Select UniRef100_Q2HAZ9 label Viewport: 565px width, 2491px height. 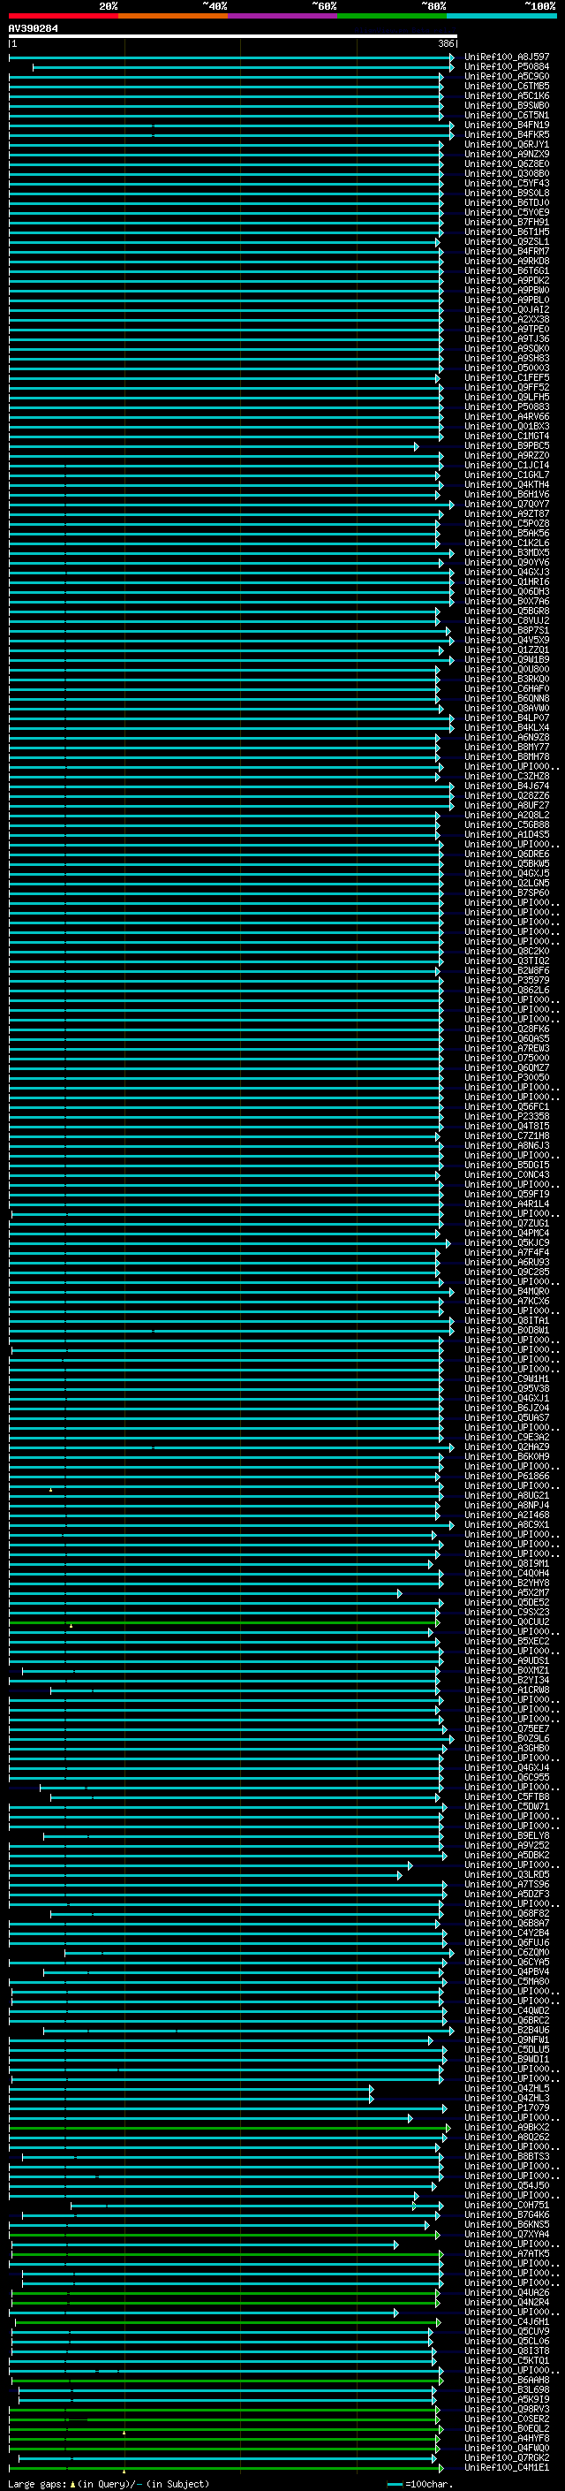pos(507,1447)
